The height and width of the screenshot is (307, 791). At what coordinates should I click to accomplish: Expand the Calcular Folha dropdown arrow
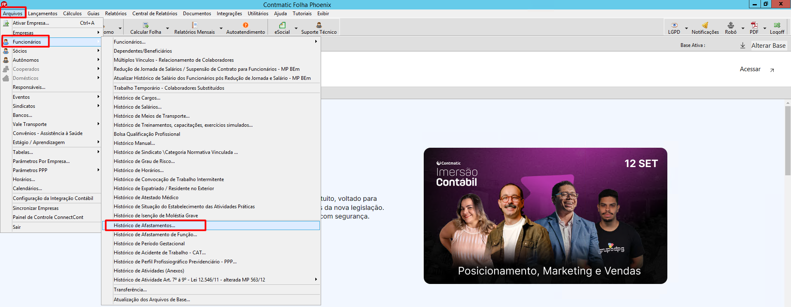[x=167, y=28]
